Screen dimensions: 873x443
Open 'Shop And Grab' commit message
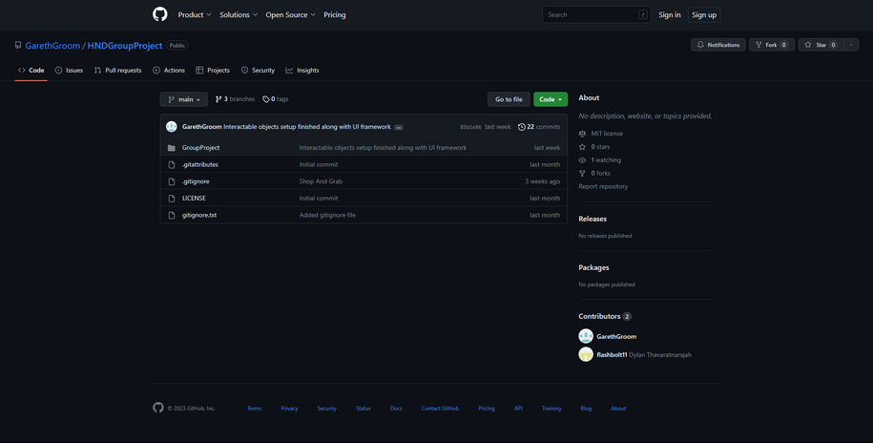point(321,181)
